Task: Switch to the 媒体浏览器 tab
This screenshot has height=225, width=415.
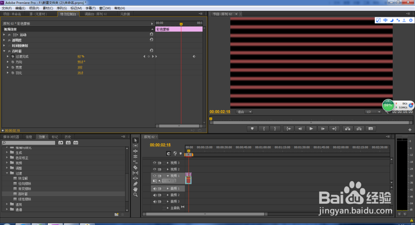Action: pyautogui.click(x=11, y=137)
